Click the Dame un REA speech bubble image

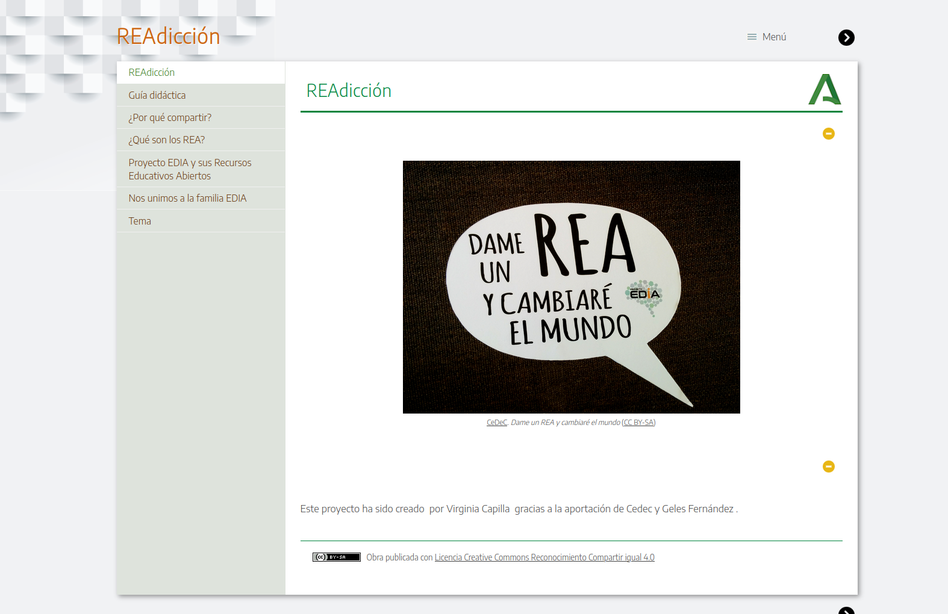pos(571,287)
